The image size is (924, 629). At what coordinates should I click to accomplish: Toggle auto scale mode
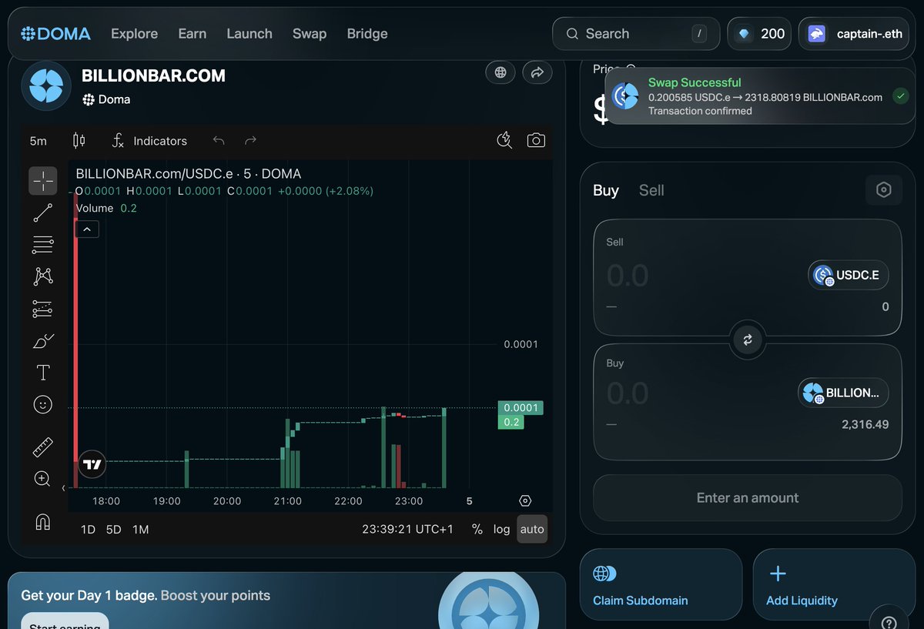click(x=532, y=529)
